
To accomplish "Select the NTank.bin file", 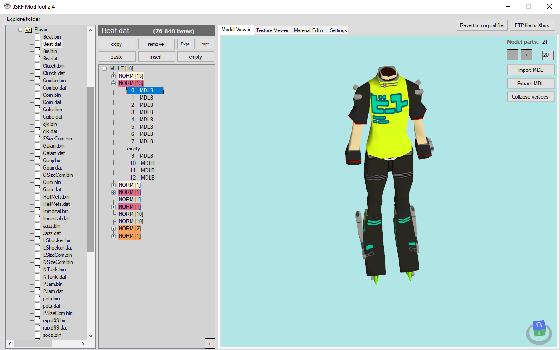I will (55, 270).
